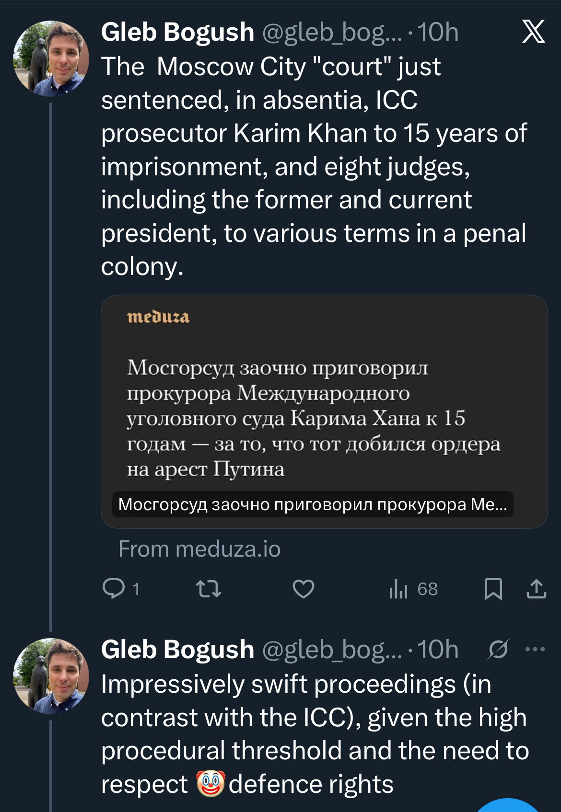This screenshot has height=812, width=561.
Task: Open reply text 'Impressively swift proceedings'
Action: tap(314, 733)
